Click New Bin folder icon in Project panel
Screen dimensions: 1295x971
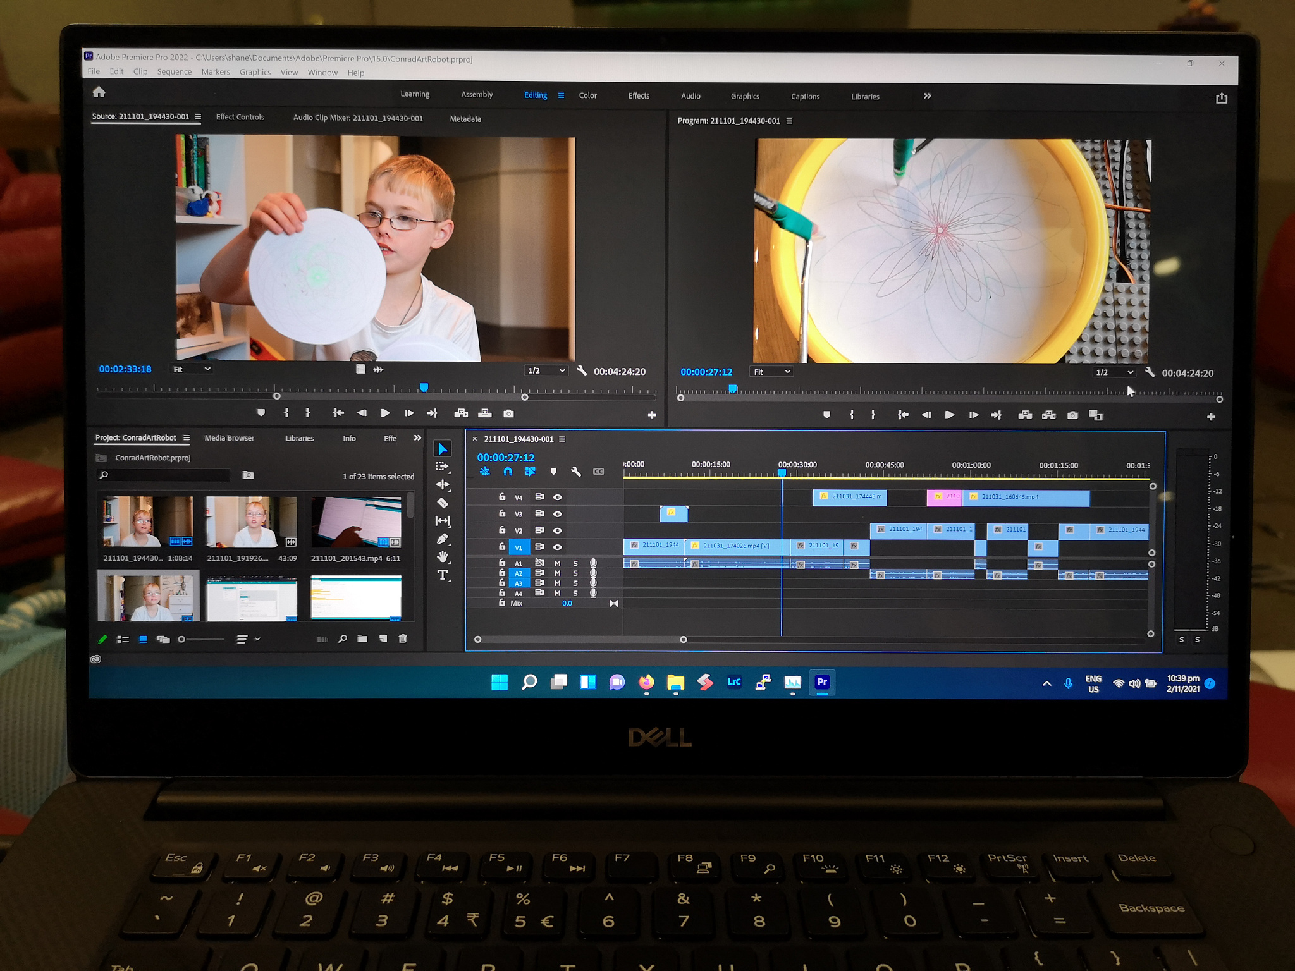tap(362, 639)
